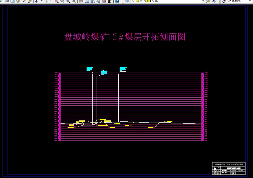Select the Cut scissors toolbar icon
Image resolution: width=253 pixels, height=178 pixels.
(7, 1)
